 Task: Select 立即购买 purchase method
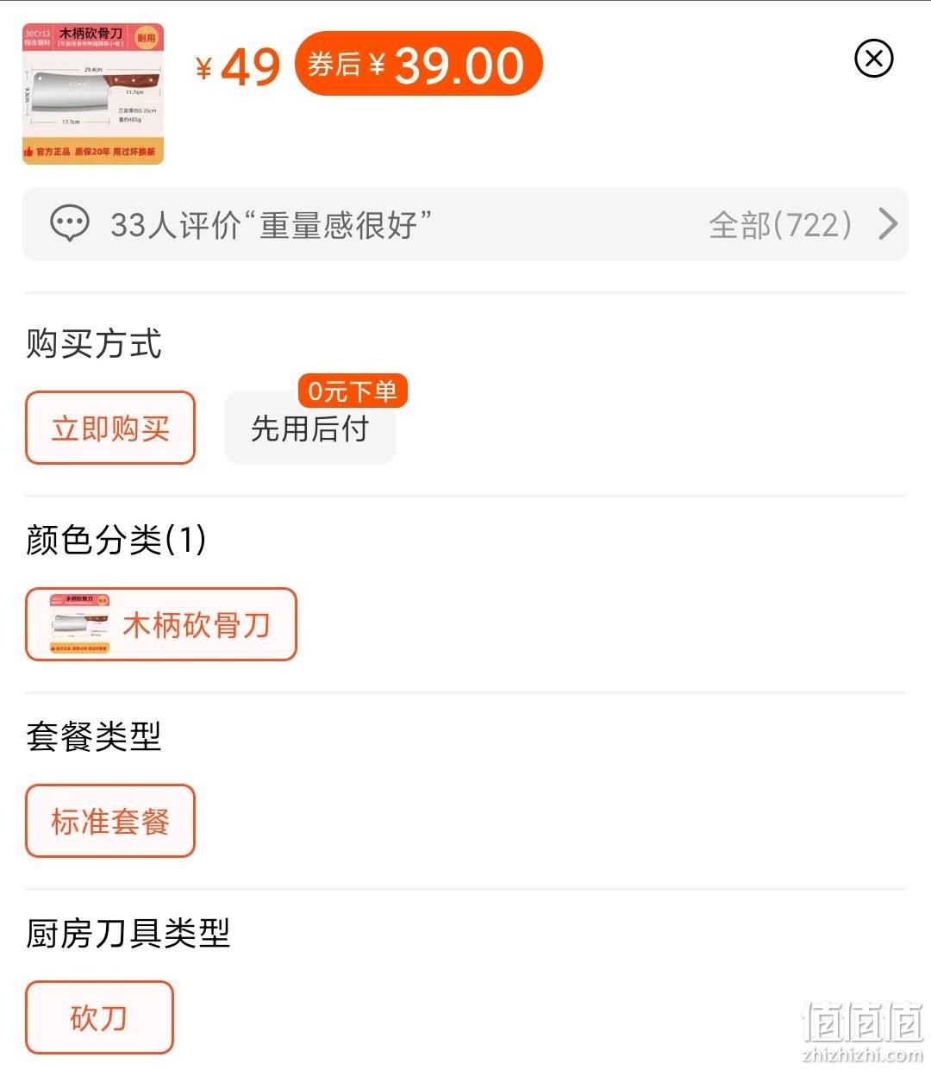[x=110, y=428]
